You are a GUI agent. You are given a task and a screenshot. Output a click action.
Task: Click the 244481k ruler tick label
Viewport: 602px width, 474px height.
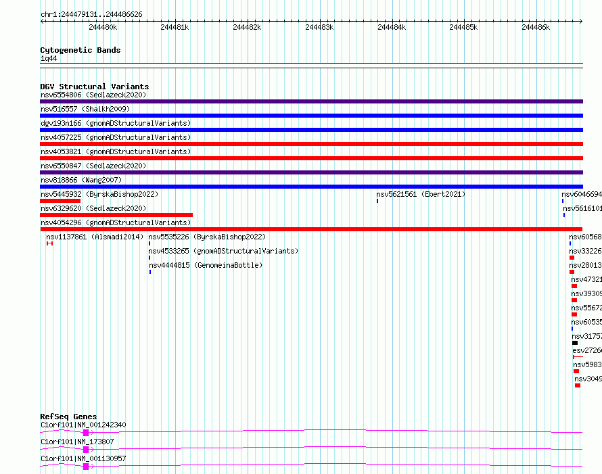click(175, 27)
